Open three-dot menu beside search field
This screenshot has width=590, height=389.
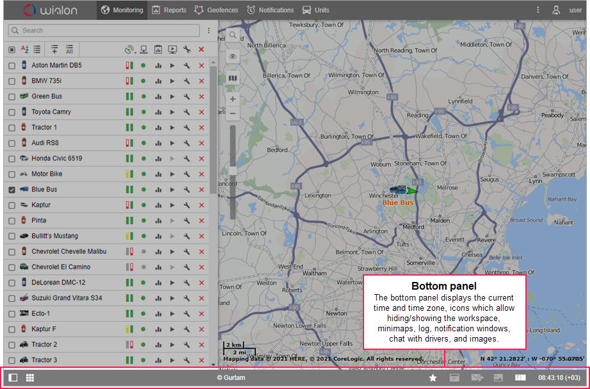[209, 30]
